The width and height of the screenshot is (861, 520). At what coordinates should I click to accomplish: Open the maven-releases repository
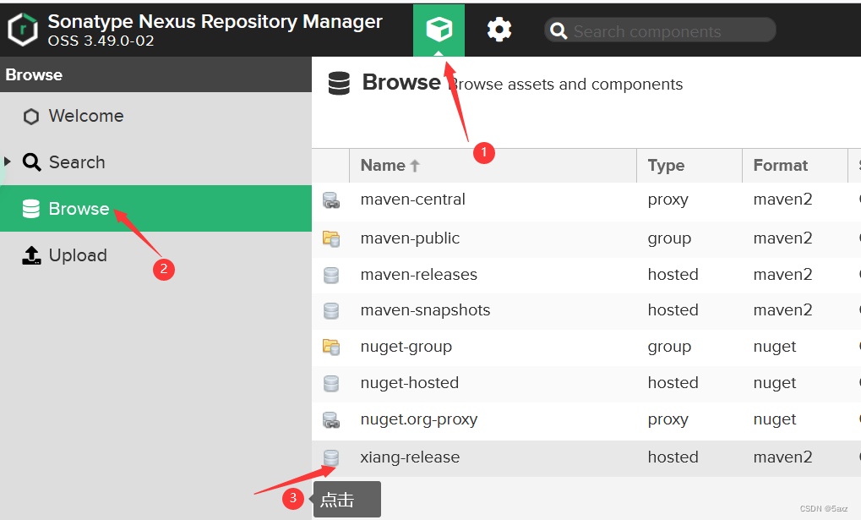click(x=419, y=274)
